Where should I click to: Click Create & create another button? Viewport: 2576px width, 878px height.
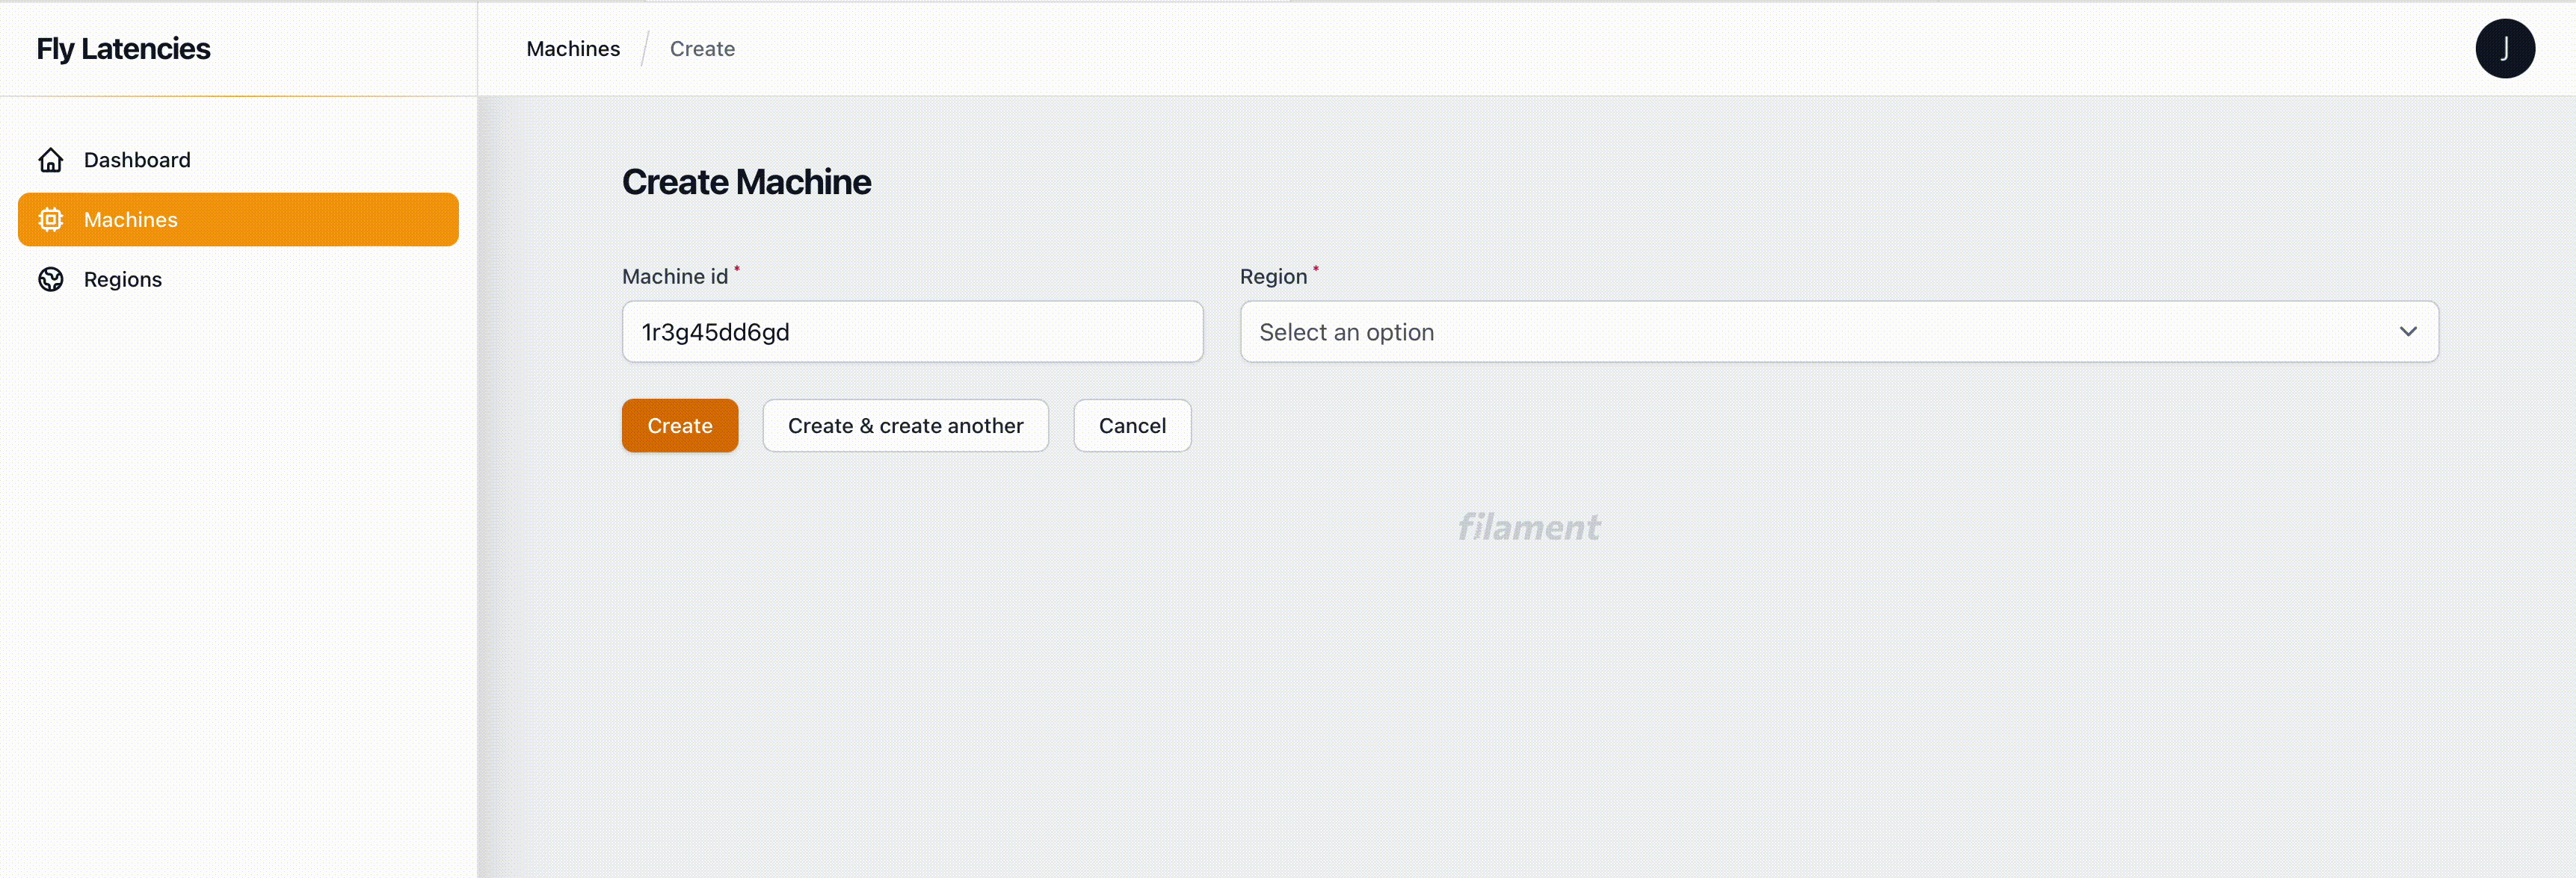click(905, 426)
